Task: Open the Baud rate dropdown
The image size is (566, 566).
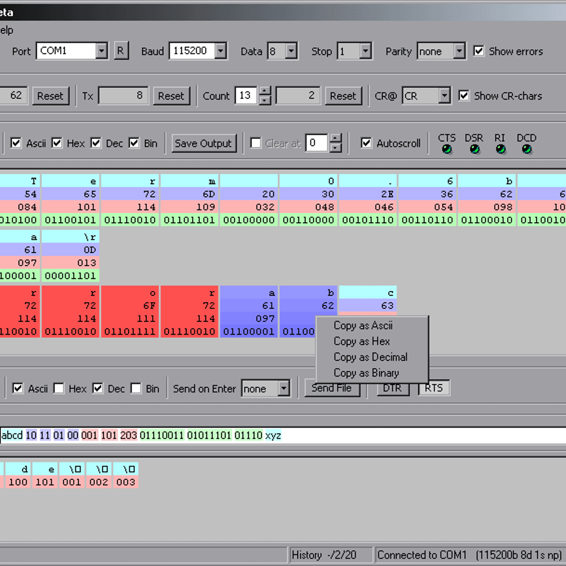Action: click(x=220, y=51)
